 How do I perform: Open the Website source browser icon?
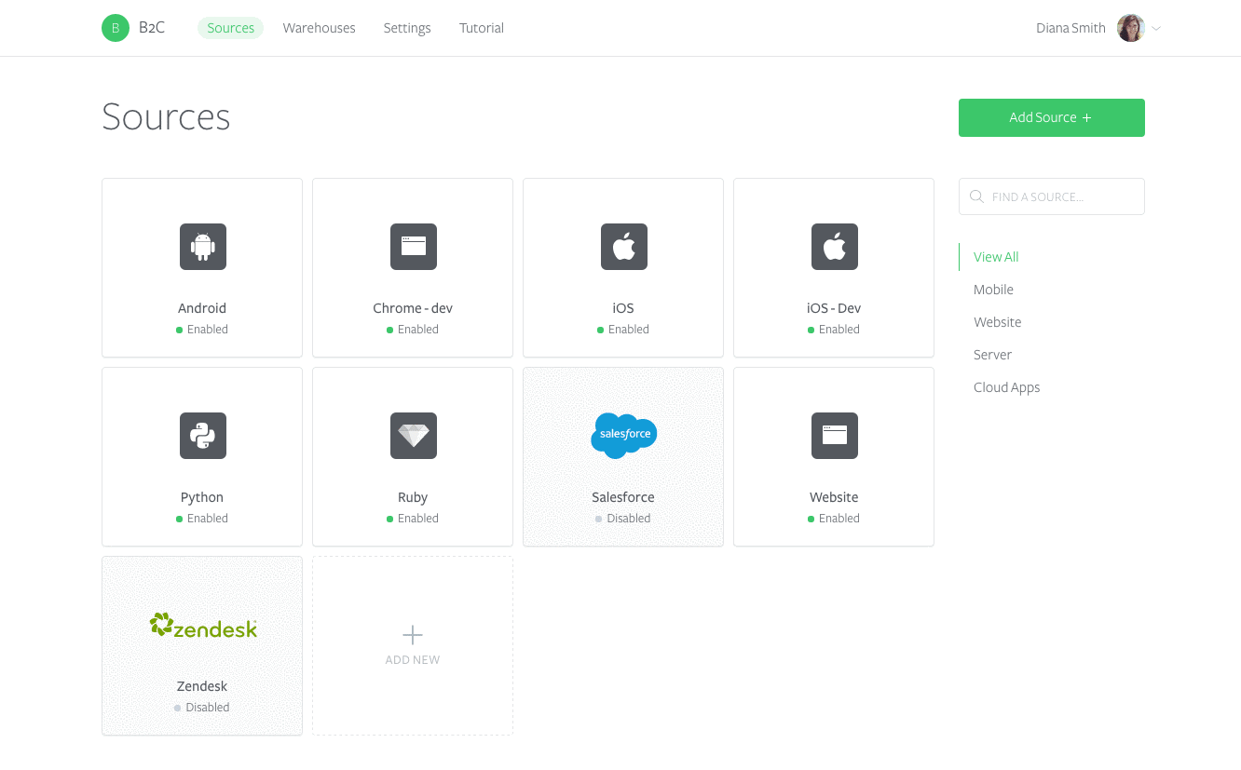click(835, 436)
